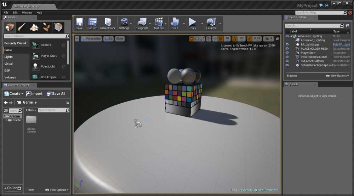This screenshot has width=354, height=196.
Task: Click the Save toolbar icon
Action: click(x=79, y=24)
